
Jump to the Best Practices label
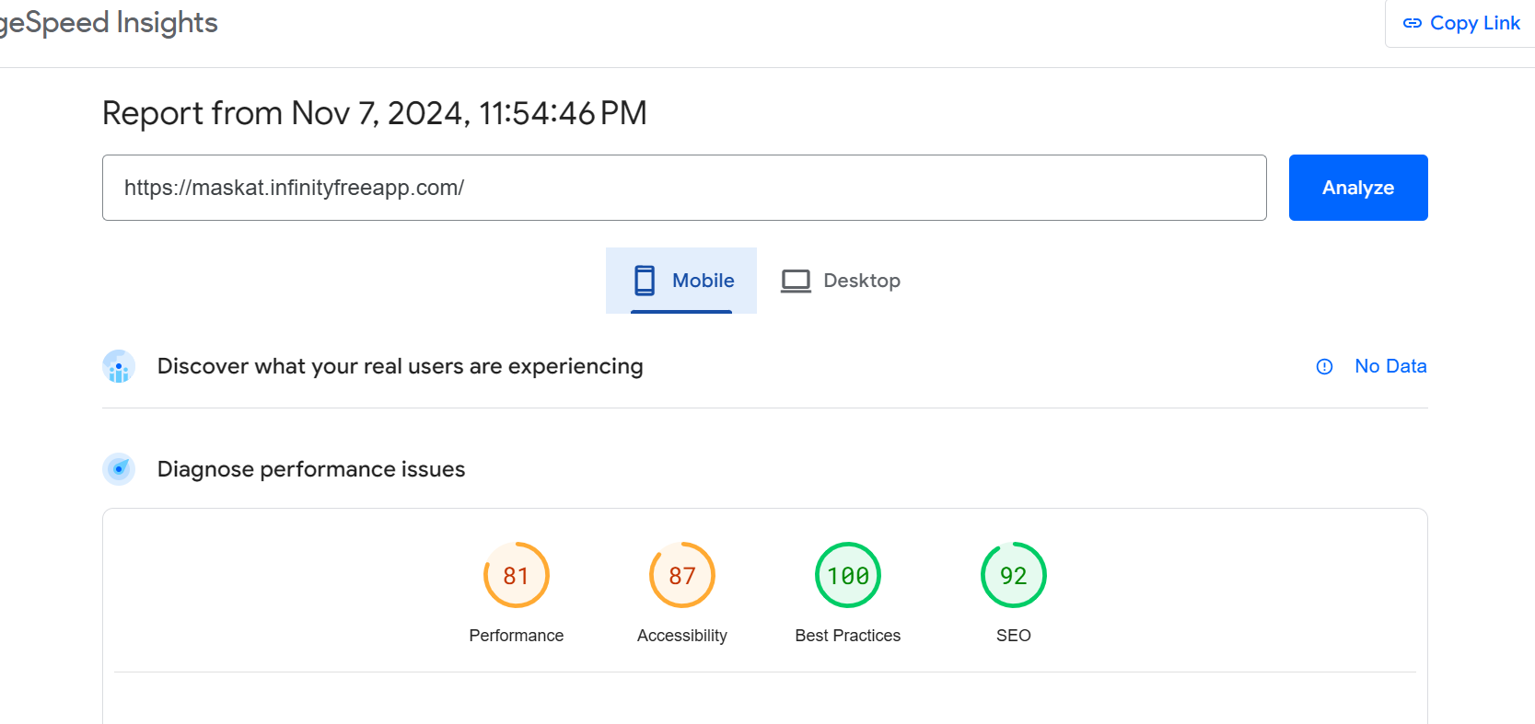tap(847, 636)
